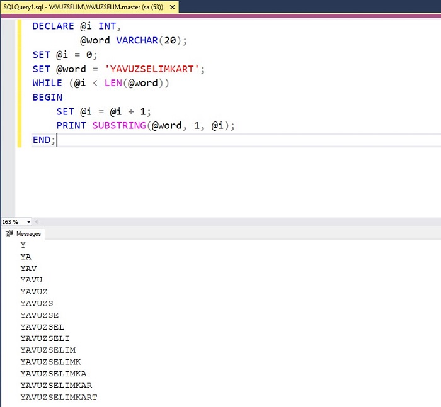
Task: Click the SET @i = 0 line
Action: pyautogui.click(x=65, y=55)
